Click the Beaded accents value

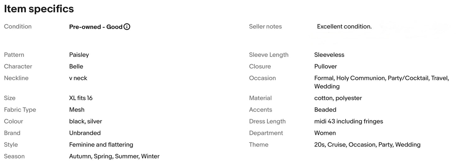pos(325,110)
